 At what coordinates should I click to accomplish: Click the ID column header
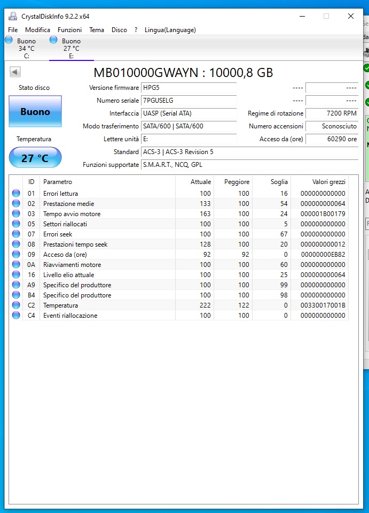32,181
